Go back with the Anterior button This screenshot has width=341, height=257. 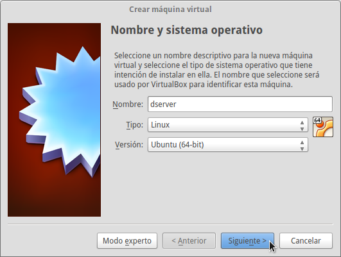[189, 241]
